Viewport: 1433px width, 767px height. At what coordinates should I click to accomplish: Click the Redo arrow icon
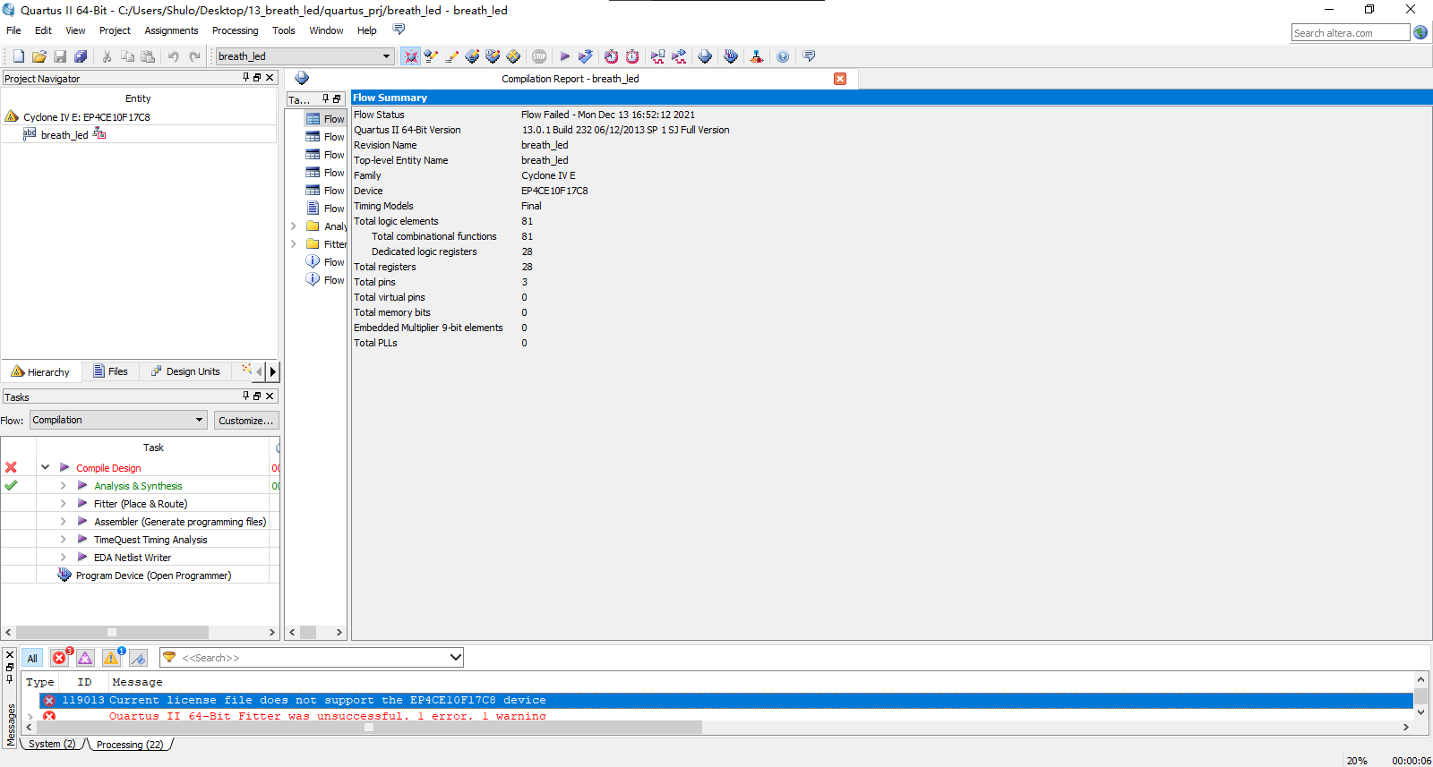(194, 56)
